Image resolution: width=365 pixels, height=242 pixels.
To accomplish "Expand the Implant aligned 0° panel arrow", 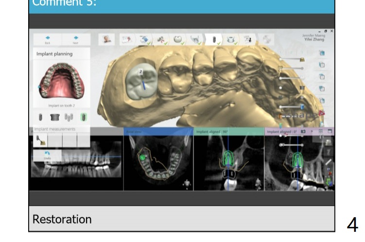I will pyautogui.click(x=312, y=131).
